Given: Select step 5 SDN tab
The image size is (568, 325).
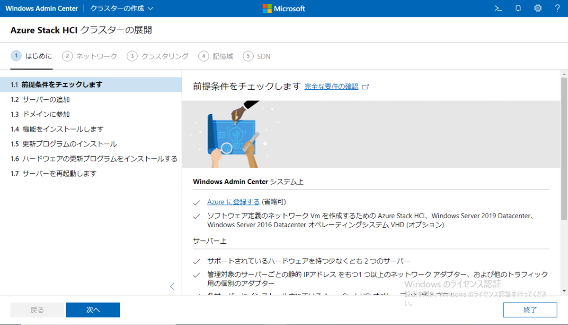Looking at the screenshot, I should (x=257, y=56).
